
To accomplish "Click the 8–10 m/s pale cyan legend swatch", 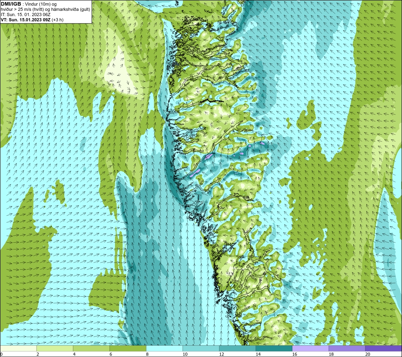I will pos(164,348).
